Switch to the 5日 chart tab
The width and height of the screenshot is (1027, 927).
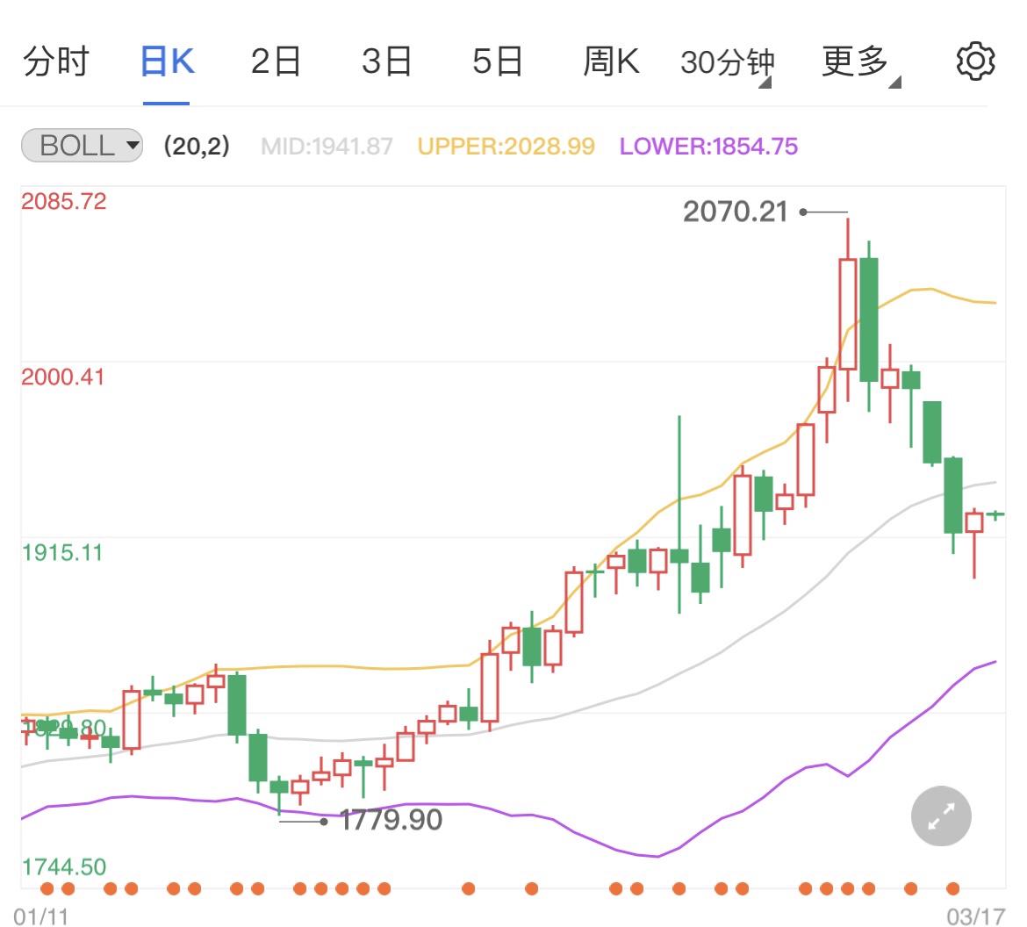497,61
